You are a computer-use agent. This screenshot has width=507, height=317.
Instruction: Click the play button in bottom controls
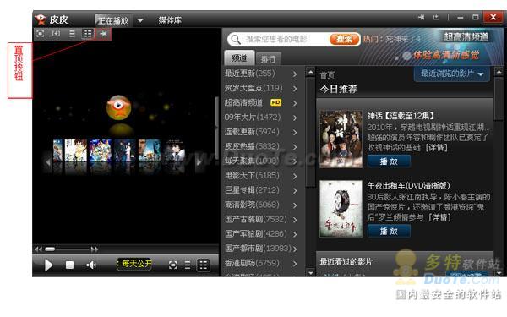click(48, 265)
